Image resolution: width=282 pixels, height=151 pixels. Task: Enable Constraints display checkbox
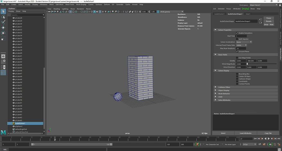pyautogui.click(x=237, y=81)
